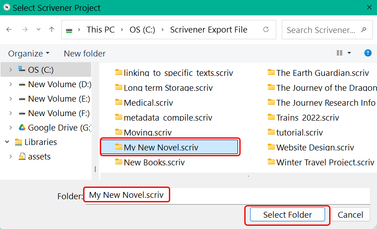Screen dimensions: 377x229
Task: Open the view options dropdown arrow
Action: [x=349, y=53]
